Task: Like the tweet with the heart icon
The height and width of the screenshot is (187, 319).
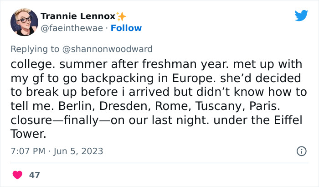Action: 17,175
